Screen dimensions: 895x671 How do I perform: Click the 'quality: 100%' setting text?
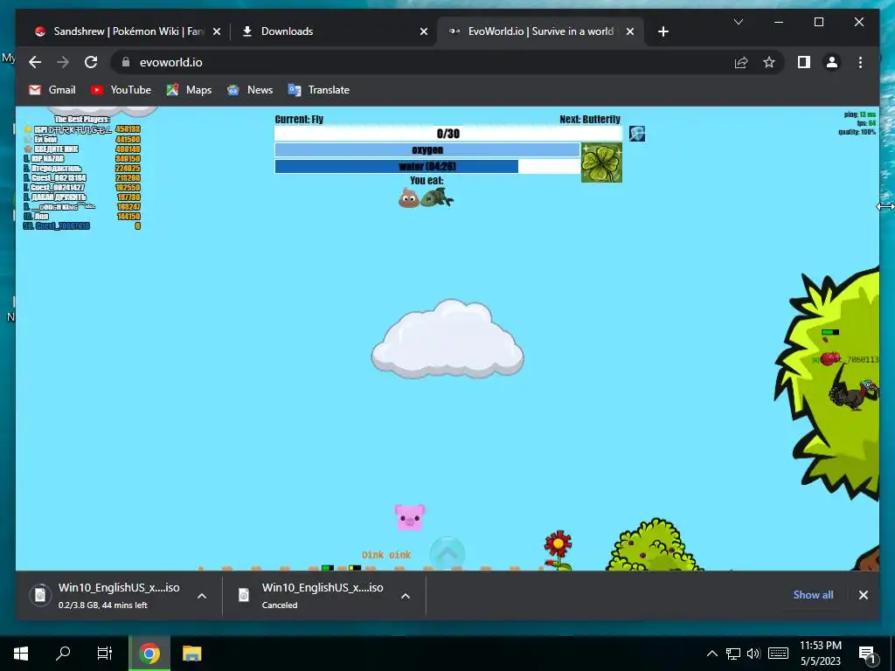coord(857,132)
